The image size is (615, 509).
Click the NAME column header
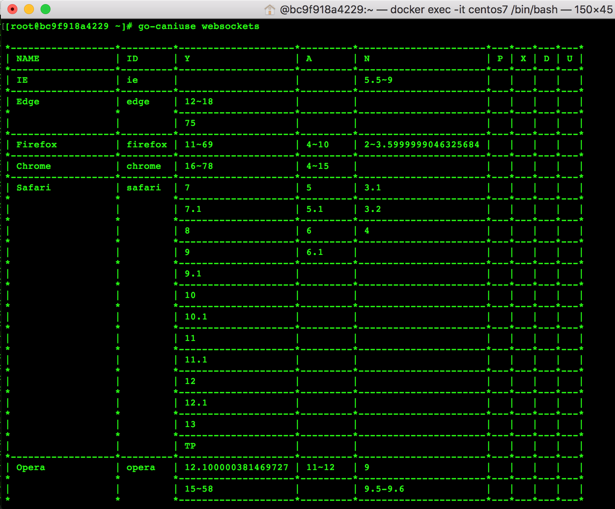point(28,58)
